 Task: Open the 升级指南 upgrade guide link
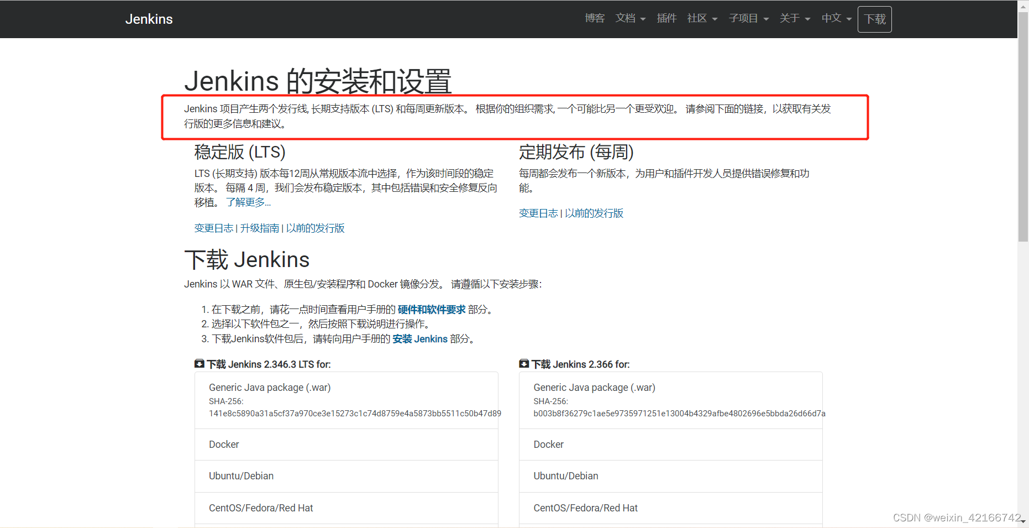click(260, 228)
